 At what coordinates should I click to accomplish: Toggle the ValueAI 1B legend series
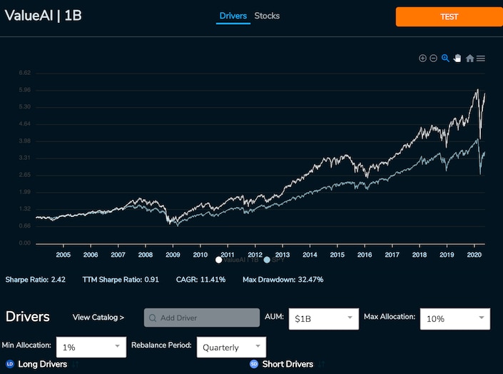pos(238,260)
